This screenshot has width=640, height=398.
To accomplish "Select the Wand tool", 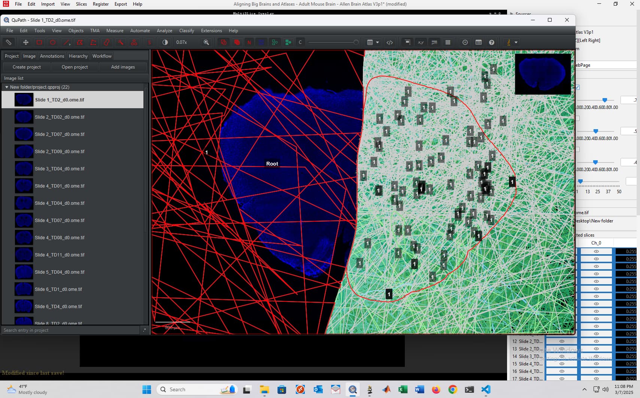I will 120,42.
